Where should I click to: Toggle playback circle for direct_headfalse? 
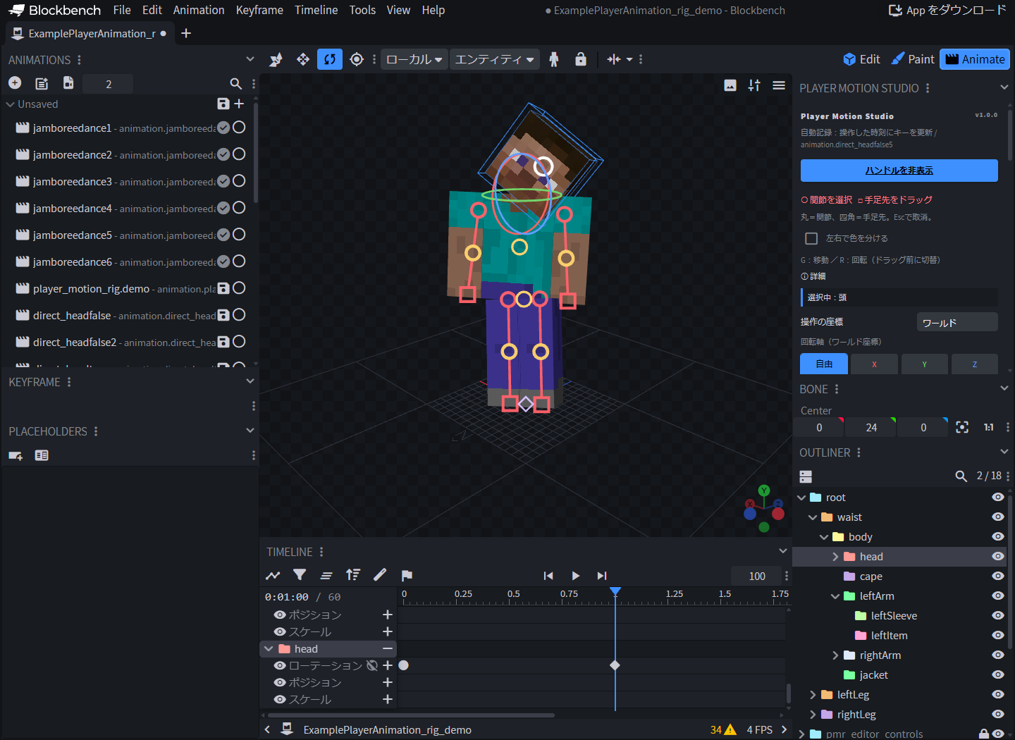click(239, 315)
